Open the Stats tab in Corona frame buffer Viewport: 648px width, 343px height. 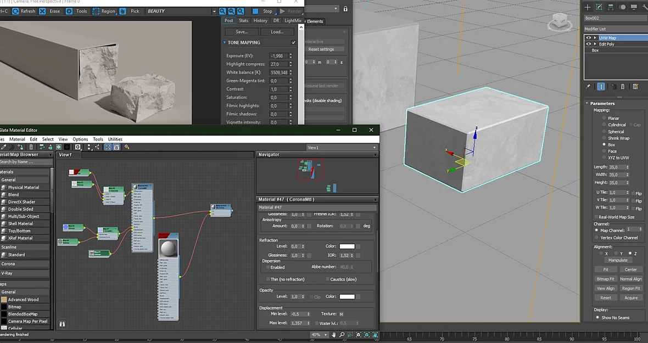243,21
